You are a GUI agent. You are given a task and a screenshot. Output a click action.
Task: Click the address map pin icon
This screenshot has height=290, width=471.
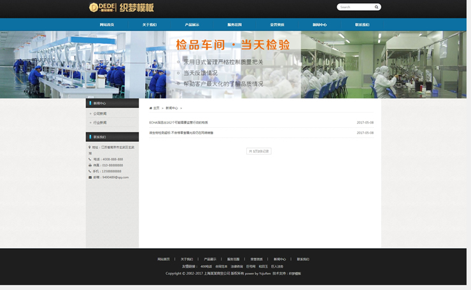click(90, 147)
